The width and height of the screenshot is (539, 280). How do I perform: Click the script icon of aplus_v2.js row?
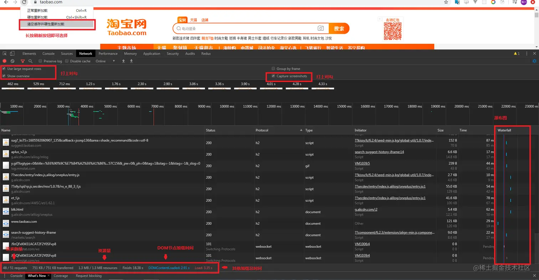6,154
